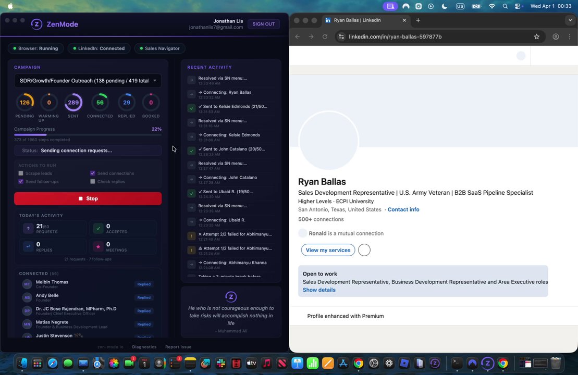
Task: Open the Chrome profile icon
Action: point(556,36)
